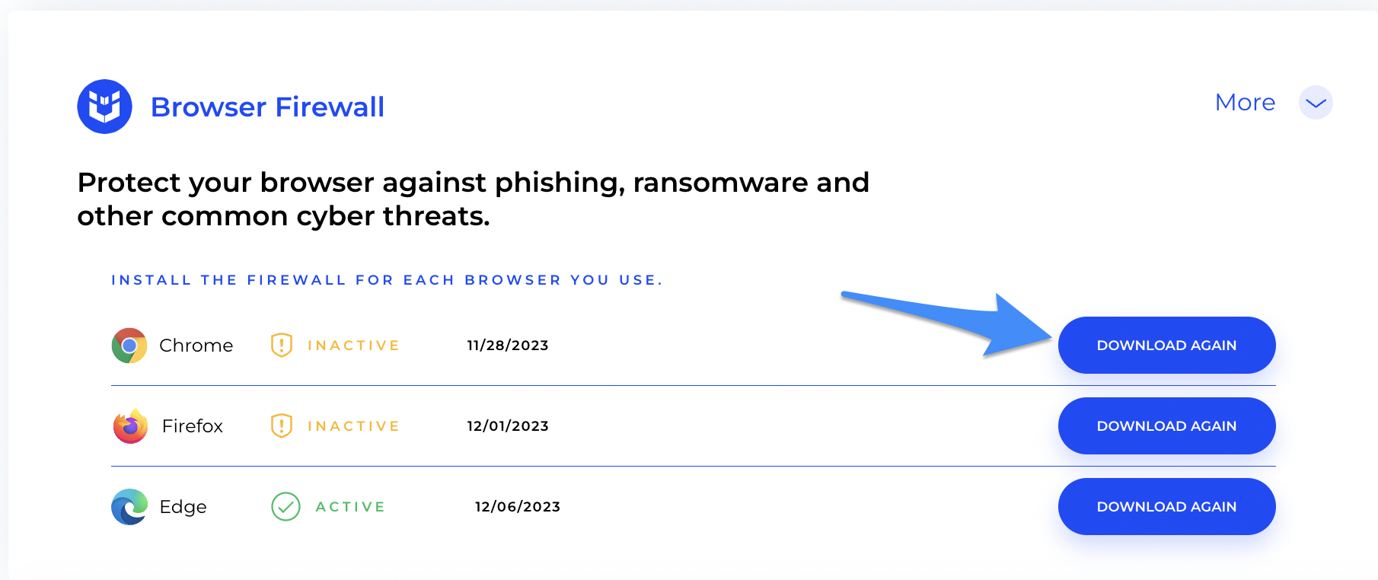Open the Browser Firewall title link
This screenshot has height=580, width=1378.
tap(267, 107)
